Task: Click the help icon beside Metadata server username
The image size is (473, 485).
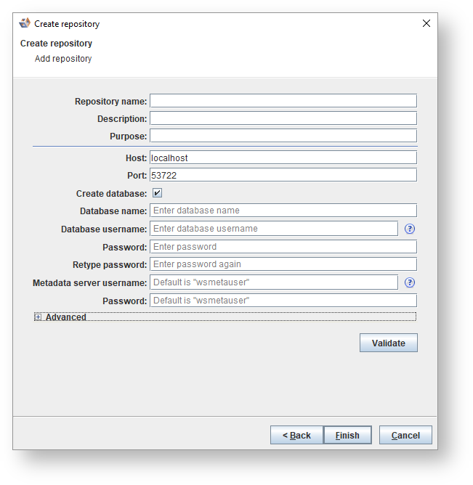Action: tap(410, 282)
